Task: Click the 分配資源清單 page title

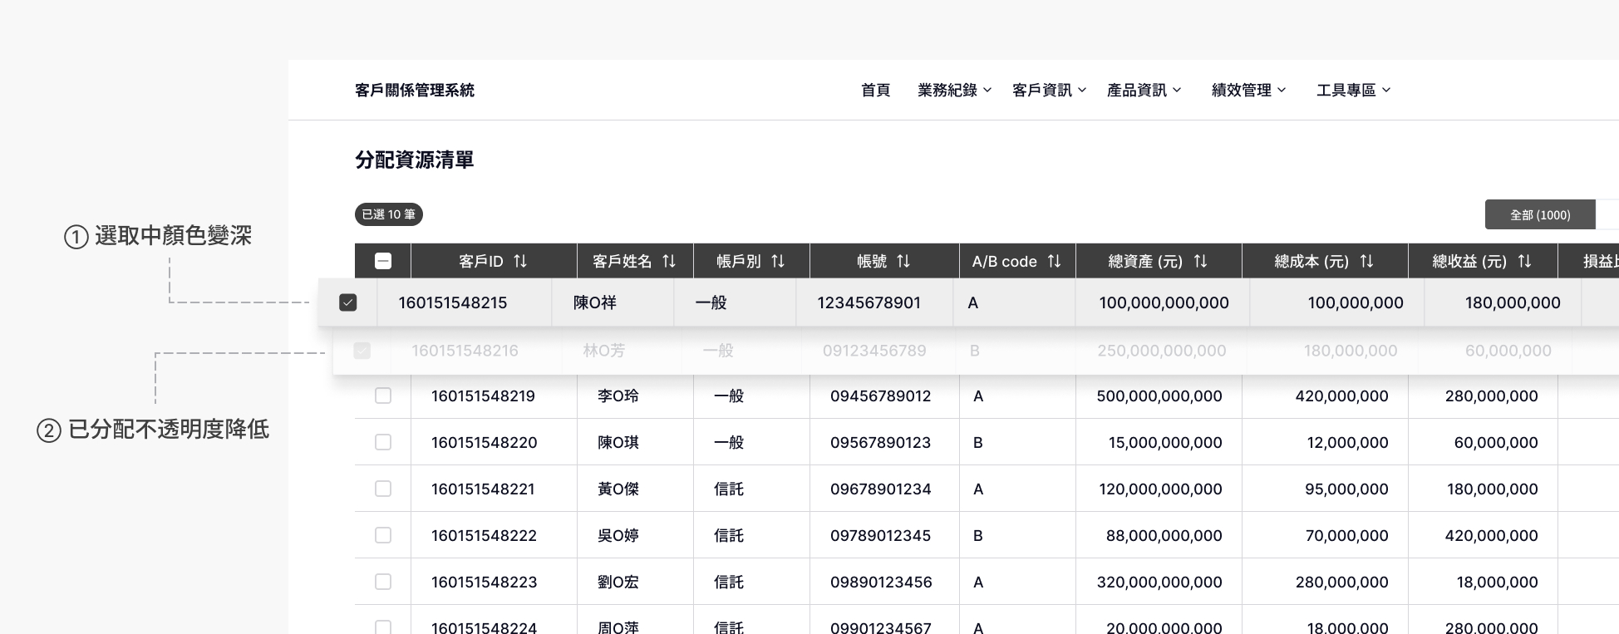Action: pos(415,160)
